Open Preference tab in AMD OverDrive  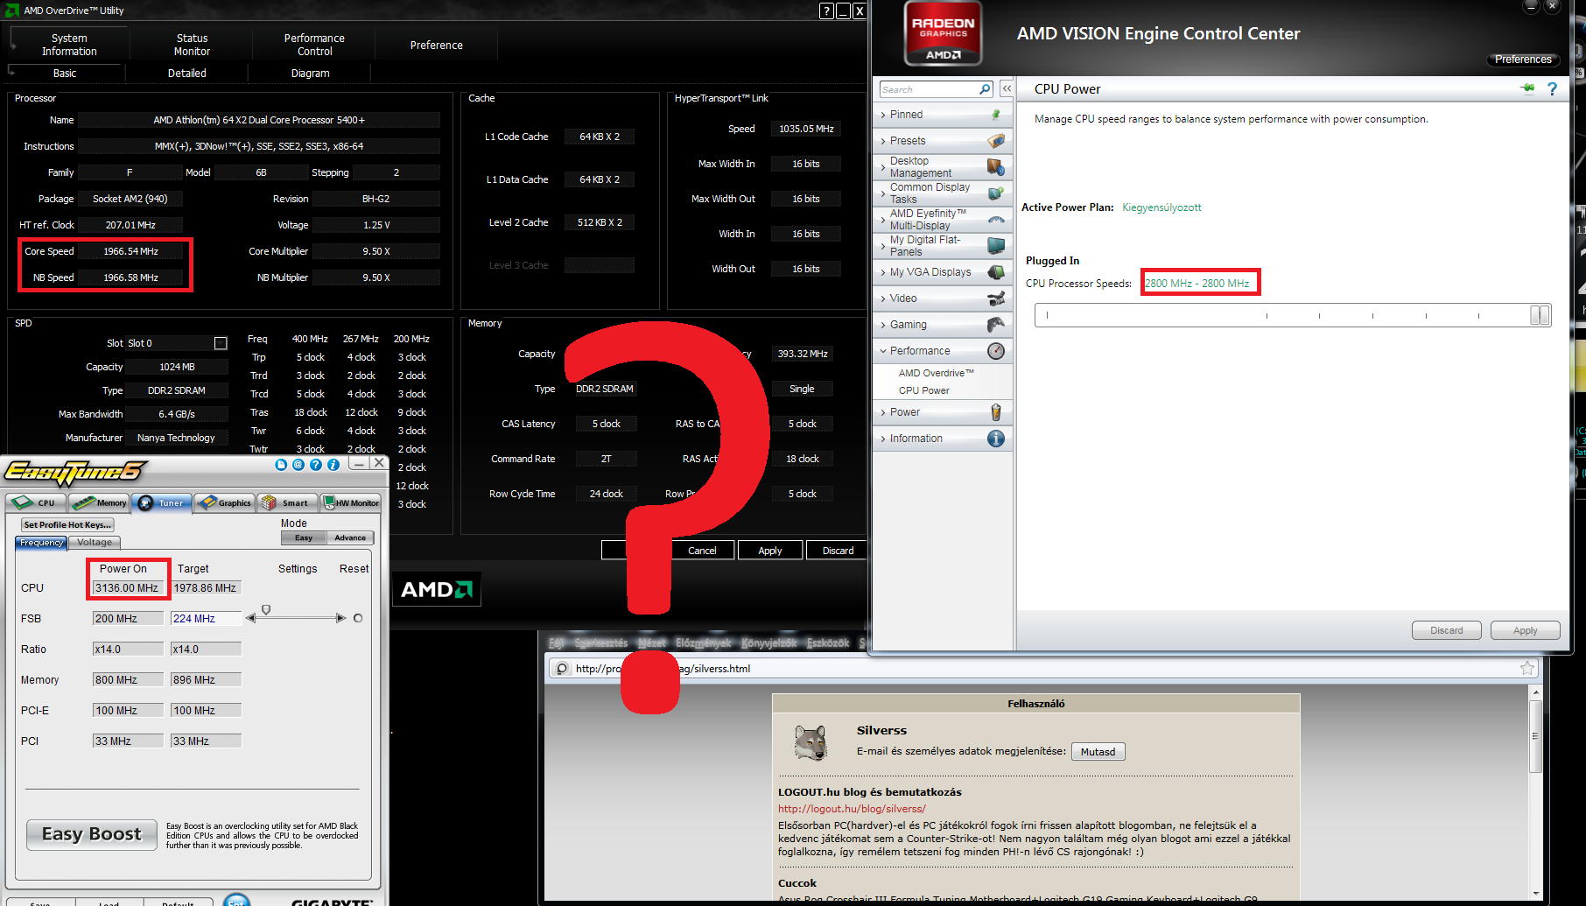pos(437,45)
